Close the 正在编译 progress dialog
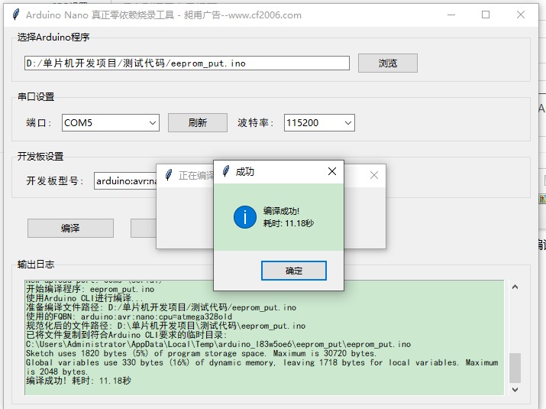The height and width of the screenshot is (409, 546). pos(373,175)
